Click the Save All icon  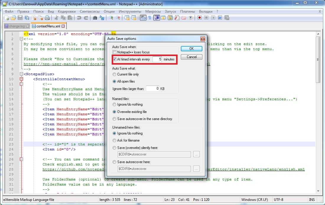(x=27, y=18)
